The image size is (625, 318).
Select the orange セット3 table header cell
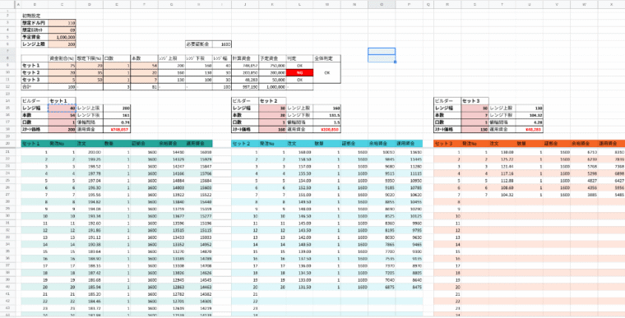(x=447, y=144)
